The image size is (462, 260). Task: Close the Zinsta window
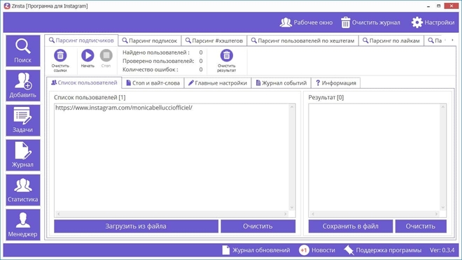point(452,6)
